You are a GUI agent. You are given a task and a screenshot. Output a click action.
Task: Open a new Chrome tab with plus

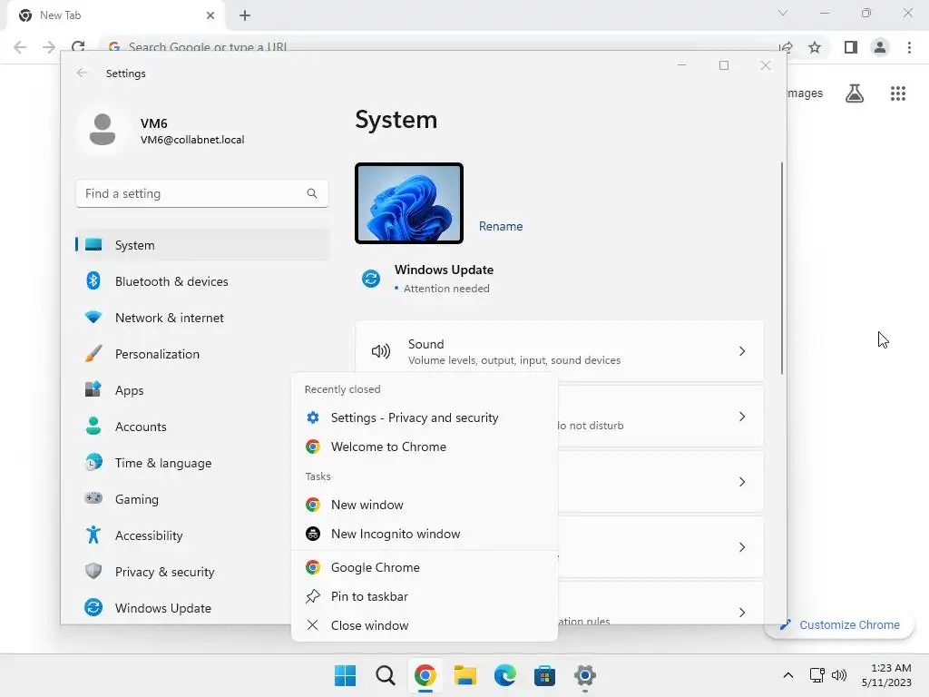[x=245, y=15]
